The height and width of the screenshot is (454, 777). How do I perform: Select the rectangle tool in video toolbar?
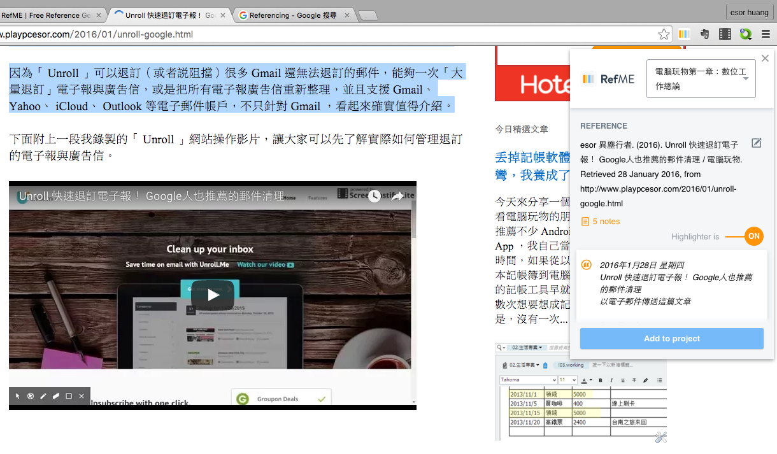pos(69,396)
